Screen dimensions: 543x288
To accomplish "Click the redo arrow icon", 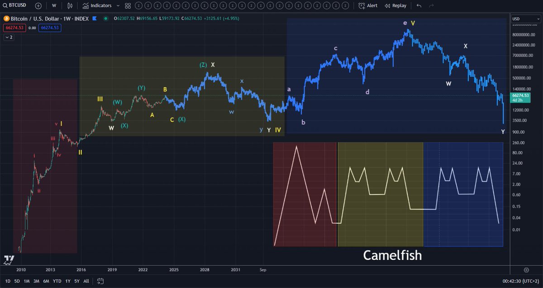I will (431, 5).
